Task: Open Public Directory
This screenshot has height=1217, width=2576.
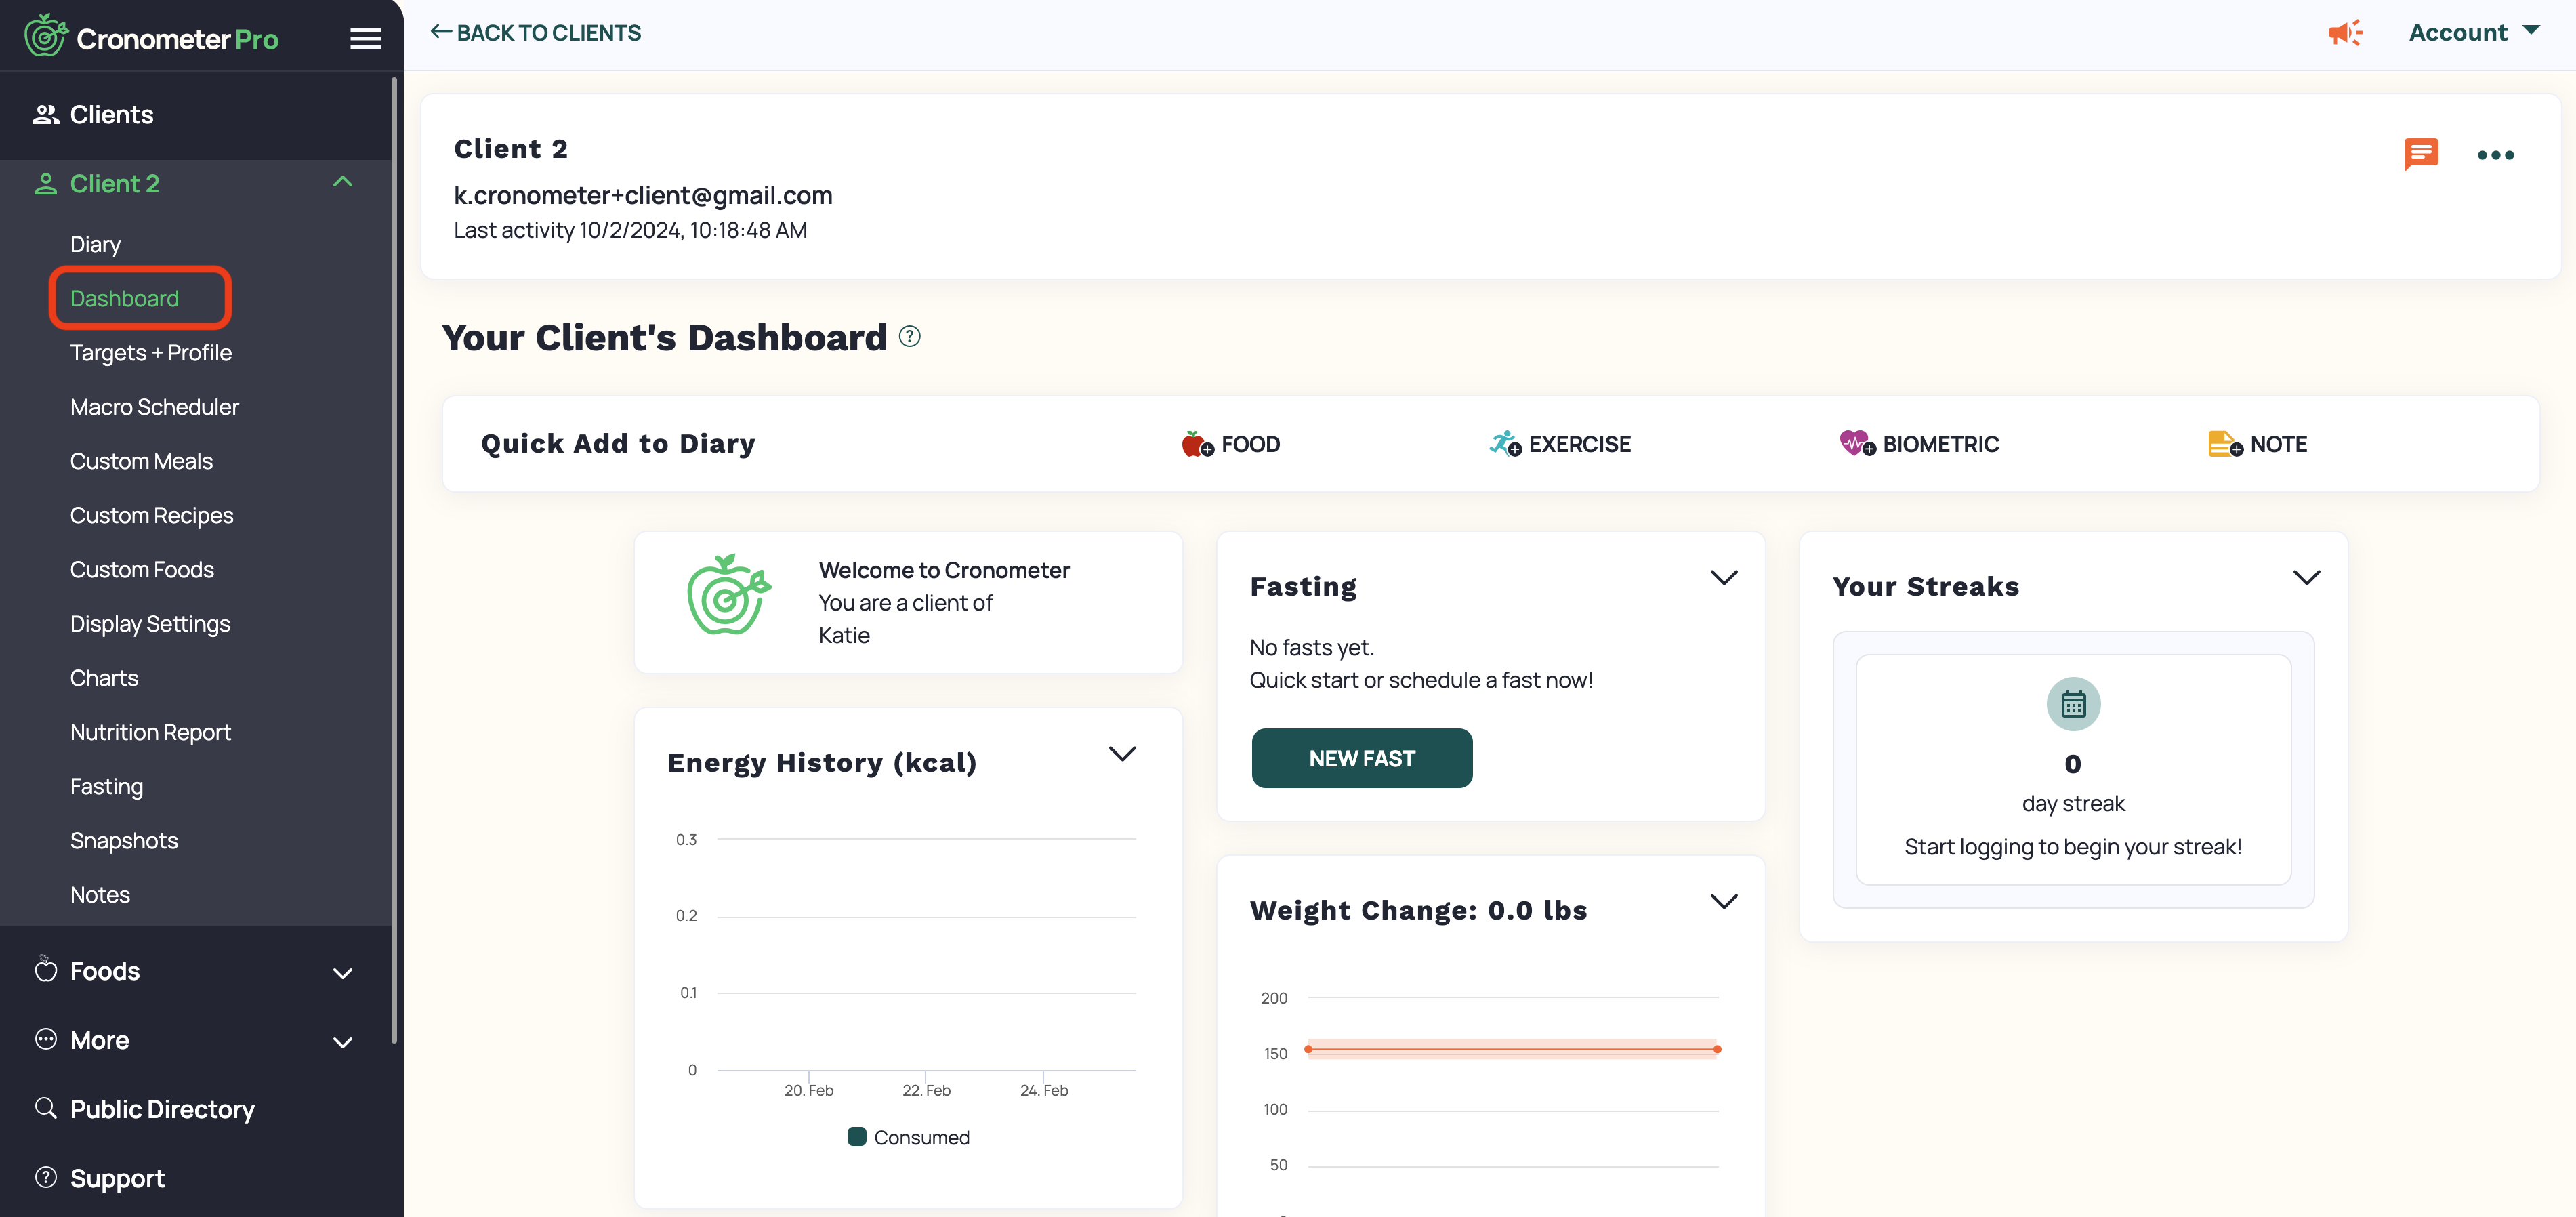Action: (x=162, y=1109)
